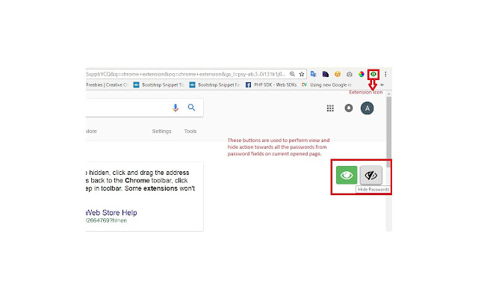
Task: Open the More search category
Action: pos(91,132)
